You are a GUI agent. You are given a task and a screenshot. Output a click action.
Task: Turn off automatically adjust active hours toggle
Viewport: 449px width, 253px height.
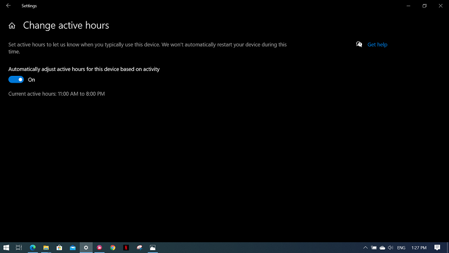[16, 79]
